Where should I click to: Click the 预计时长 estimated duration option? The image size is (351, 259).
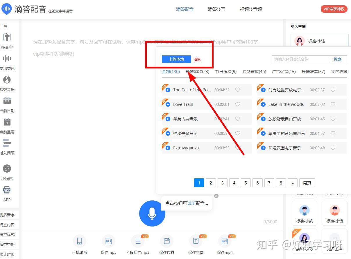click(8, 254)
